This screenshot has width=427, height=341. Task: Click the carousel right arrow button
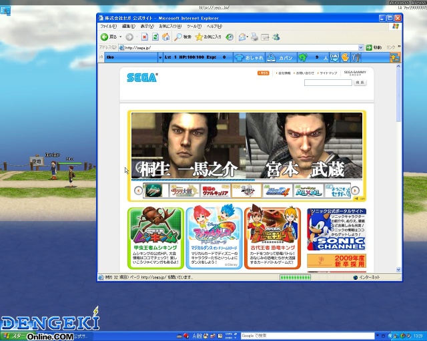coord(355,190)
